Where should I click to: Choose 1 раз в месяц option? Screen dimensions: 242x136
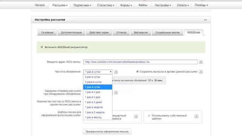(x=98, y=117)
